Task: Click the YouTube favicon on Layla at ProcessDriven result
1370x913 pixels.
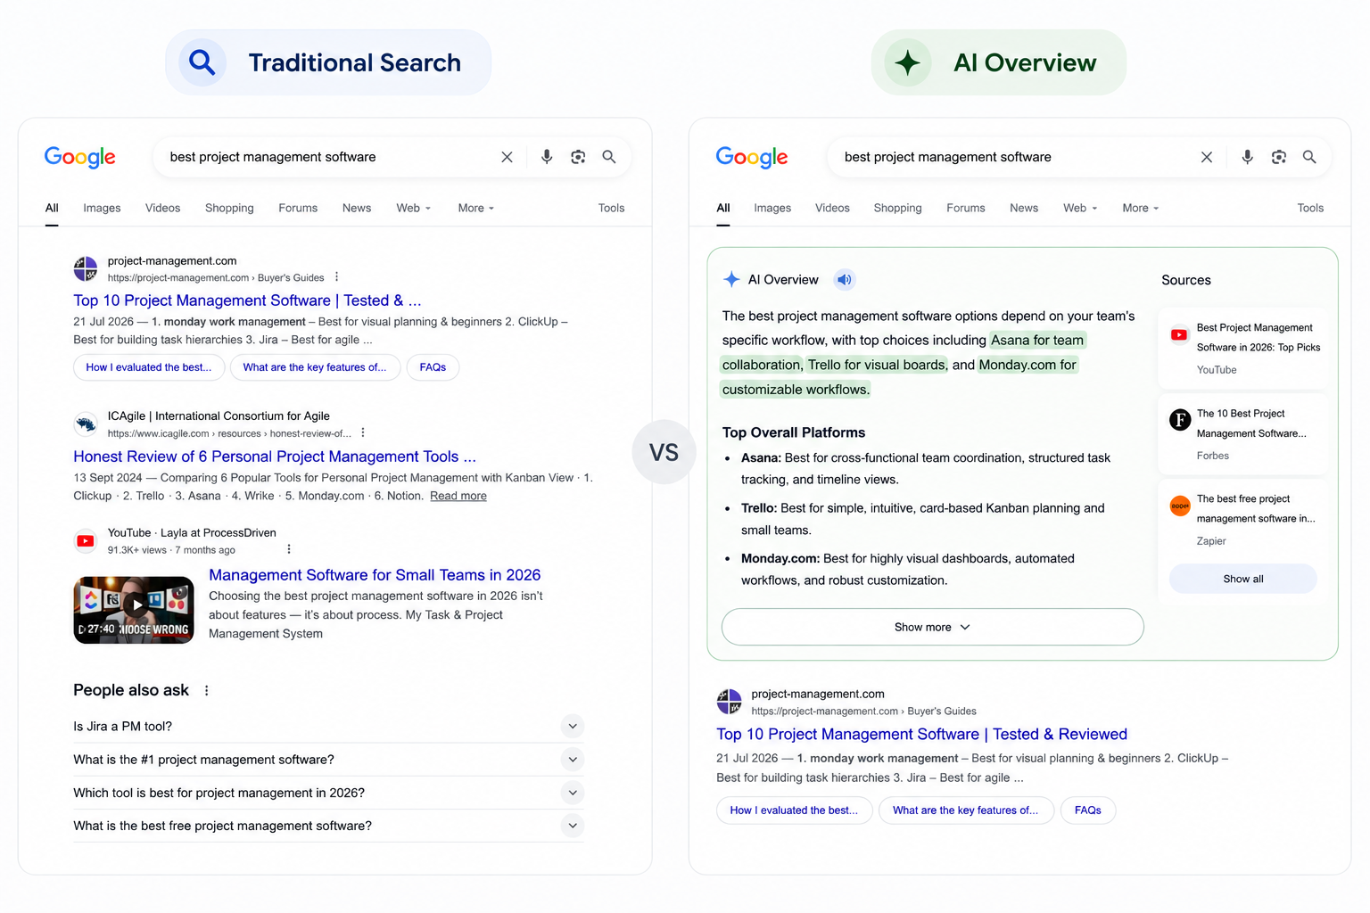Action: pyautogui.click(x=86, y=540)
